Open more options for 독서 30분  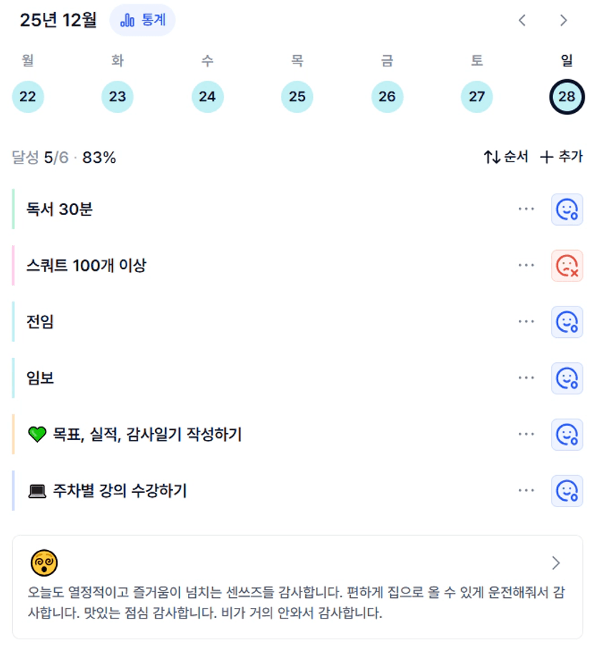click(527, 209)
